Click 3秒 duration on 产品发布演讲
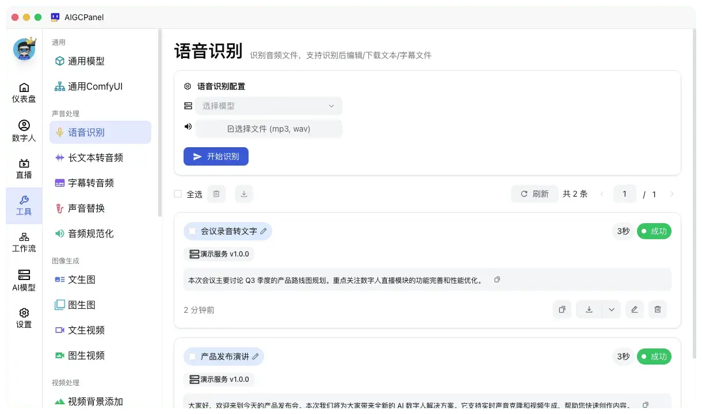The image size is (702, 414). tap(623, 356)
